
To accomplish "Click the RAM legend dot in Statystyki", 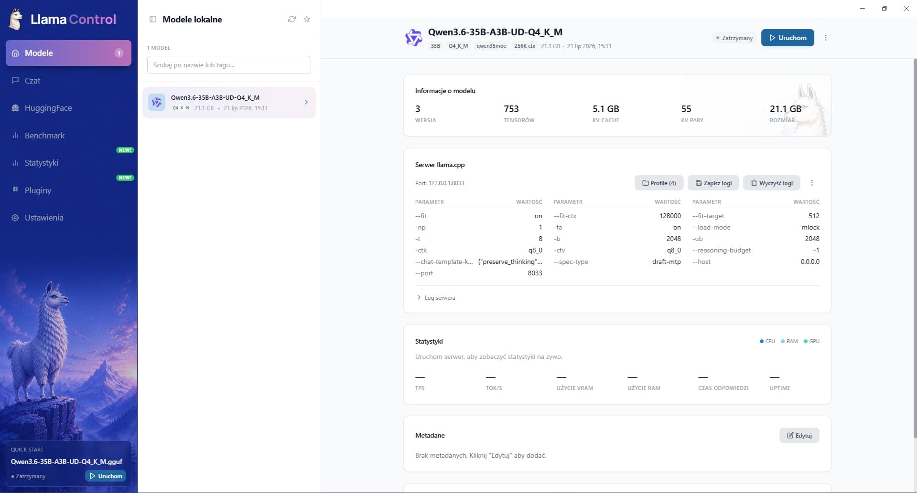I will pyautogui.click(x=783, y=341).
